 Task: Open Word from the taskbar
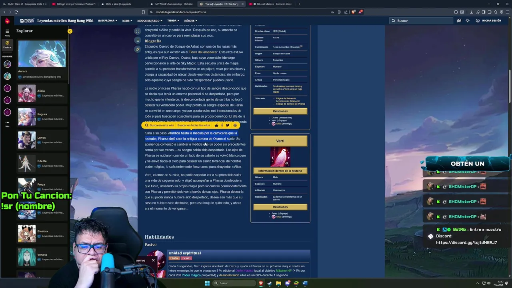[305, 283]
